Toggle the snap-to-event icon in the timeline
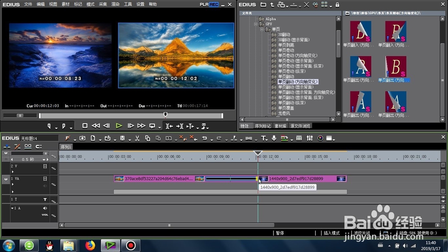Screen dimensions: 448x252 39,147
